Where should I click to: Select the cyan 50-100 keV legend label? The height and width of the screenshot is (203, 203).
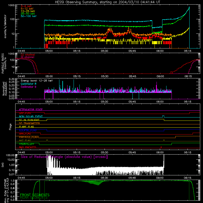click(x=29, y=16)
